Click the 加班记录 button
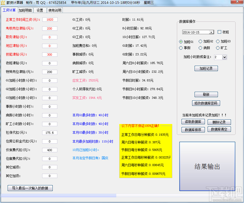Screen dimensions: 244x203 (206, 68)
